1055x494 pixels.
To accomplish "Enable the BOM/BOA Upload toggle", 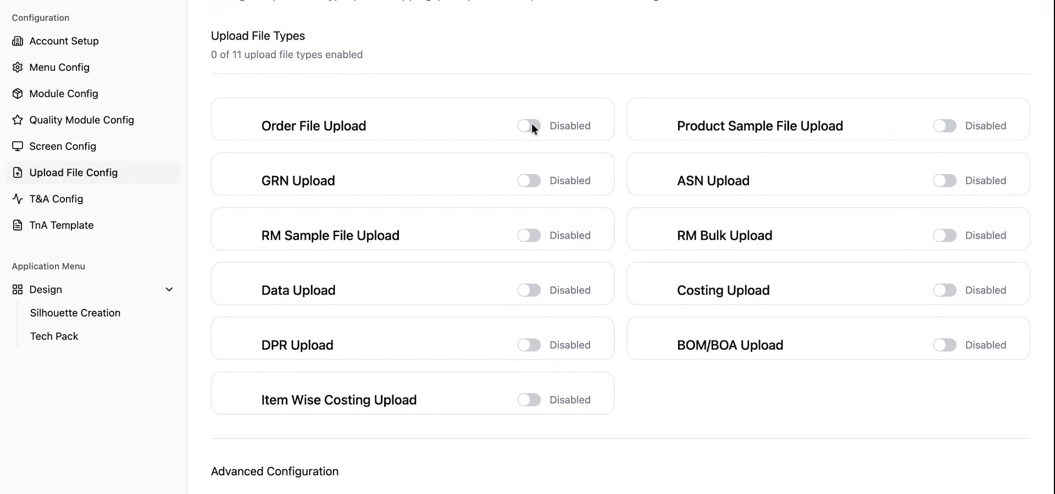I will [x=945, y=345].
